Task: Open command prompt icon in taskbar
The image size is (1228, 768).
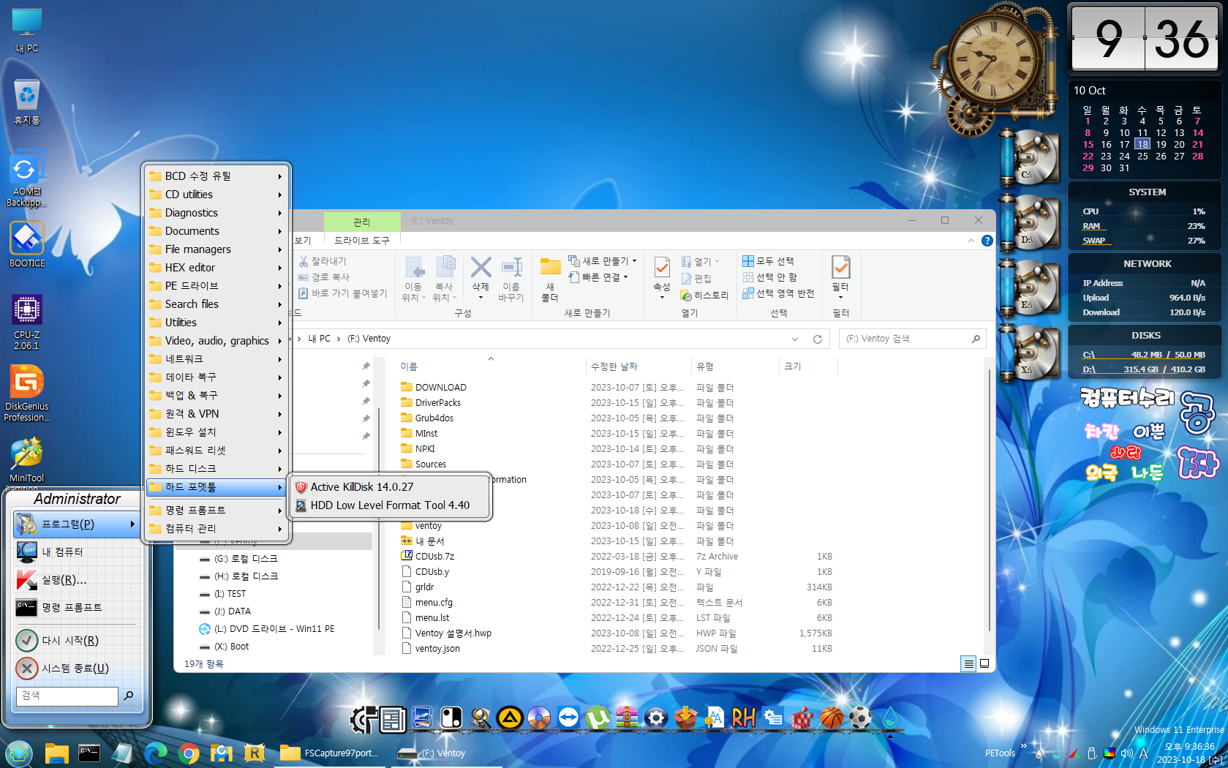Action: coord(89,753)
